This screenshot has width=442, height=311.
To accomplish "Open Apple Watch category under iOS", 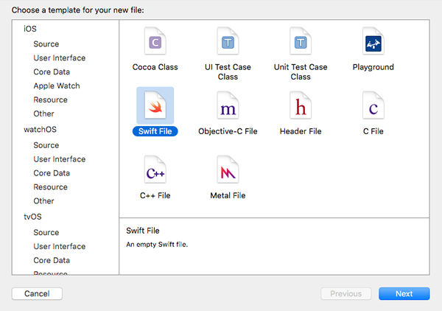I will pyautogui.click(x=56, y=86).
